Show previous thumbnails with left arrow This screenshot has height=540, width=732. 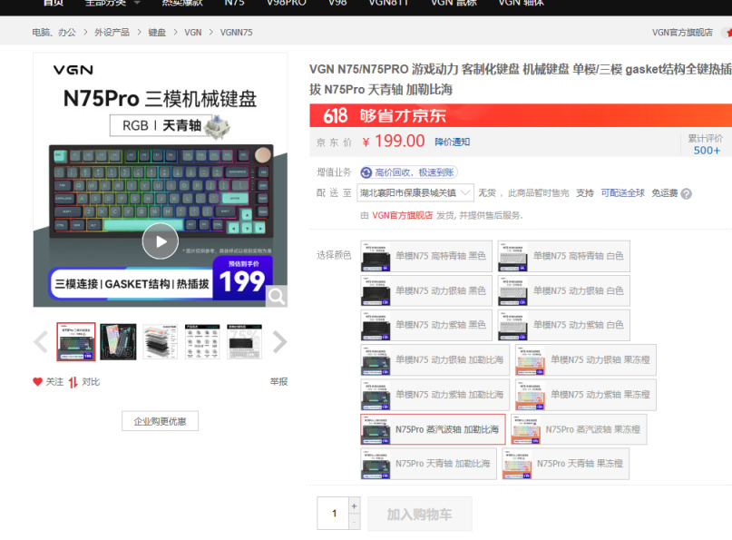coord(41,341)
